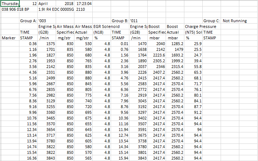
Task: Select the 'Charge Pressure' header cell
Action: (x=201, y=26)
